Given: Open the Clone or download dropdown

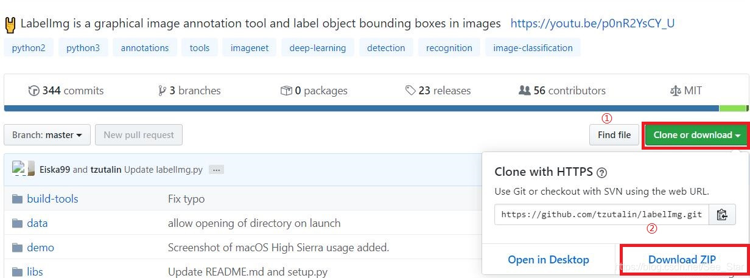Looking at the screenshot, I should point(696,135).
